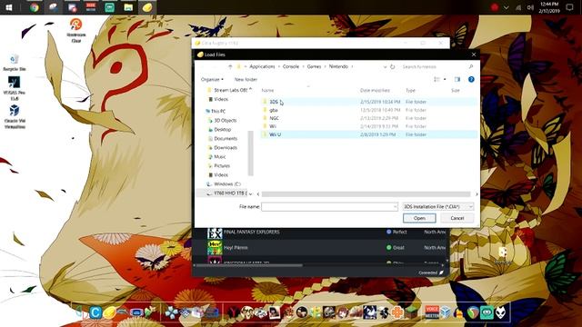582x327 pixels.
Task: Open the Oracle VM VirtualBox shortcut
Action: [15, 116]
